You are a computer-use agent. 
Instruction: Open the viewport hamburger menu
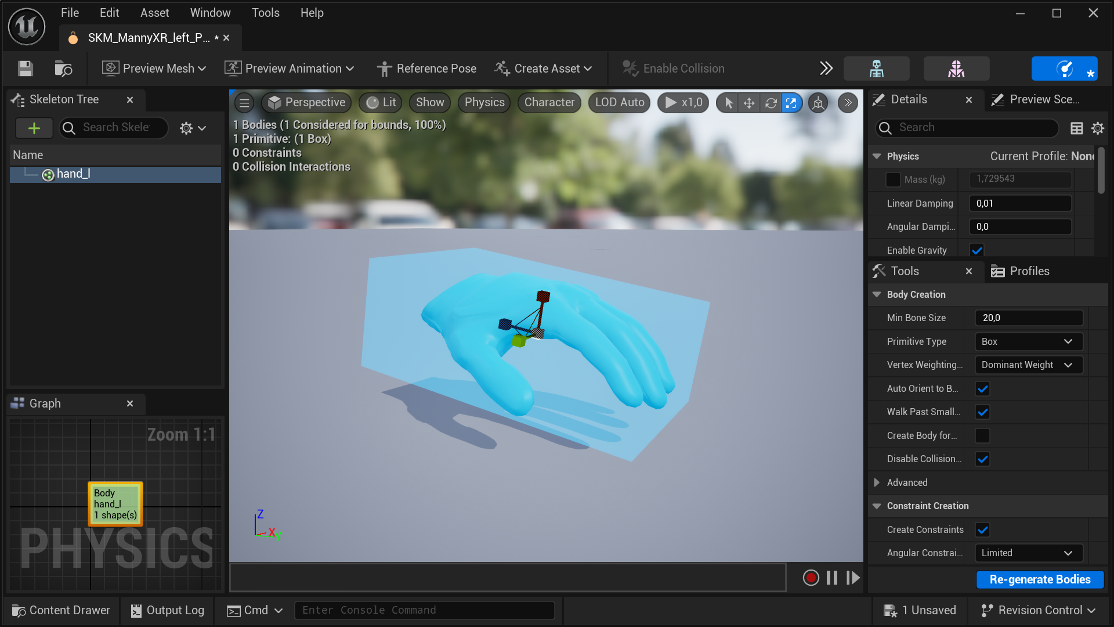click(244, 103)
